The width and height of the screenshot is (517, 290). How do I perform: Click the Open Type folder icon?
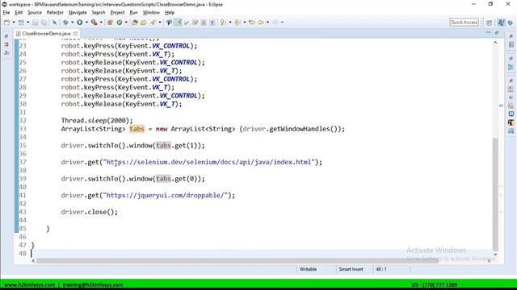[x=135, y=23]
